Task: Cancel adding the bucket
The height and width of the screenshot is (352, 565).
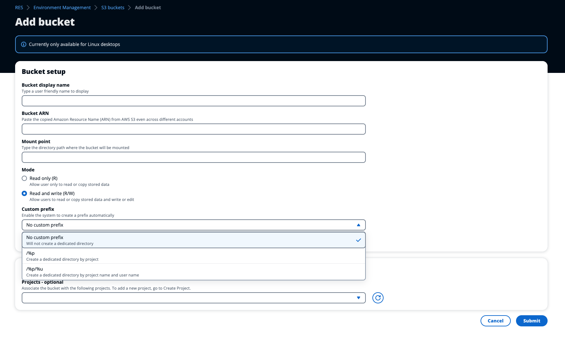Action: (495, 321)
